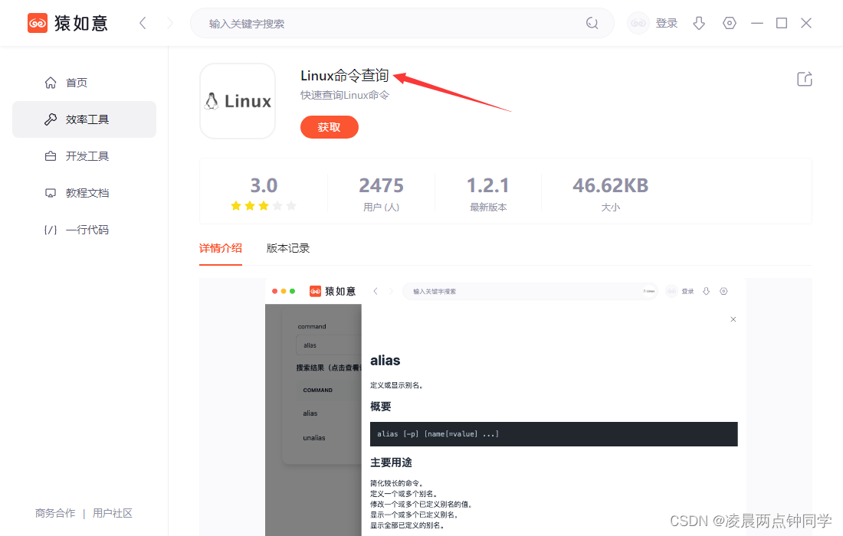The image size is (843, 536).
Task: Click the share icon at top right
Action: click(804, 79)
